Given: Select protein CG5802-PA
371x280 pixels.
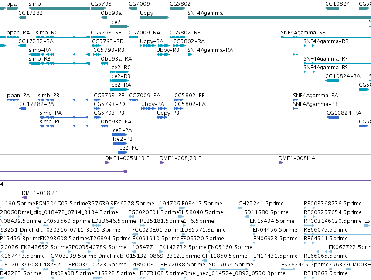Looking at the screenshot, I should click(179, 109).
